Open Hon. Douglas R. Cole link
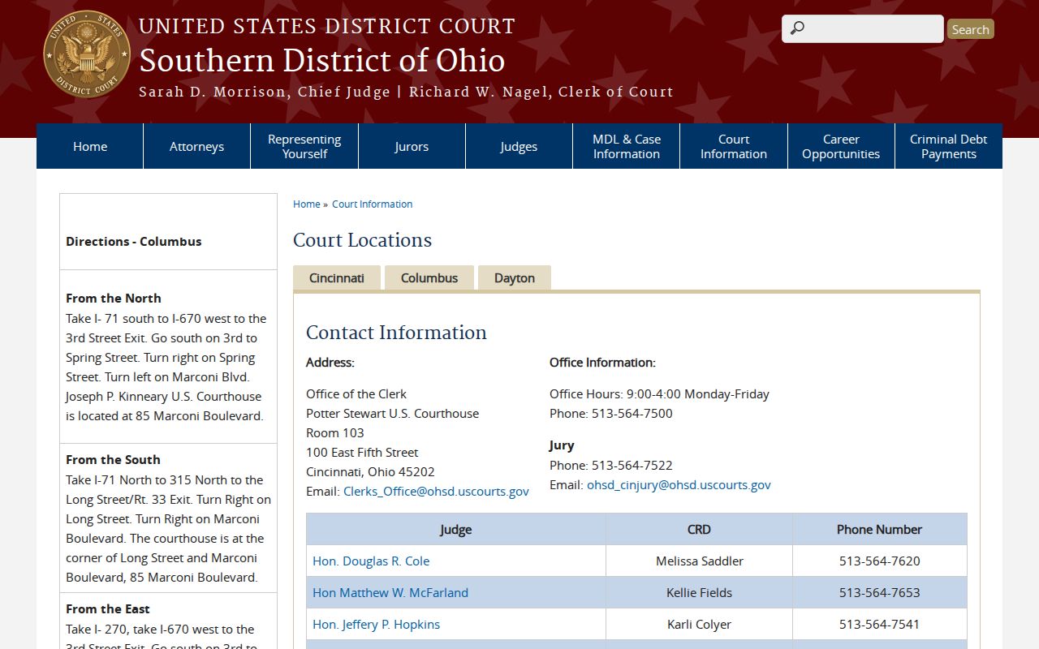 371,561
